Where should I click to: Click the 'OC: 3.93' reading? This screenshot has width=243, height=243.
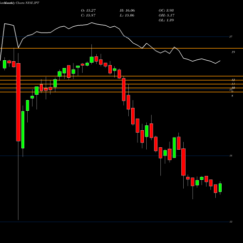pyautogui.click(x=166, y=11)
